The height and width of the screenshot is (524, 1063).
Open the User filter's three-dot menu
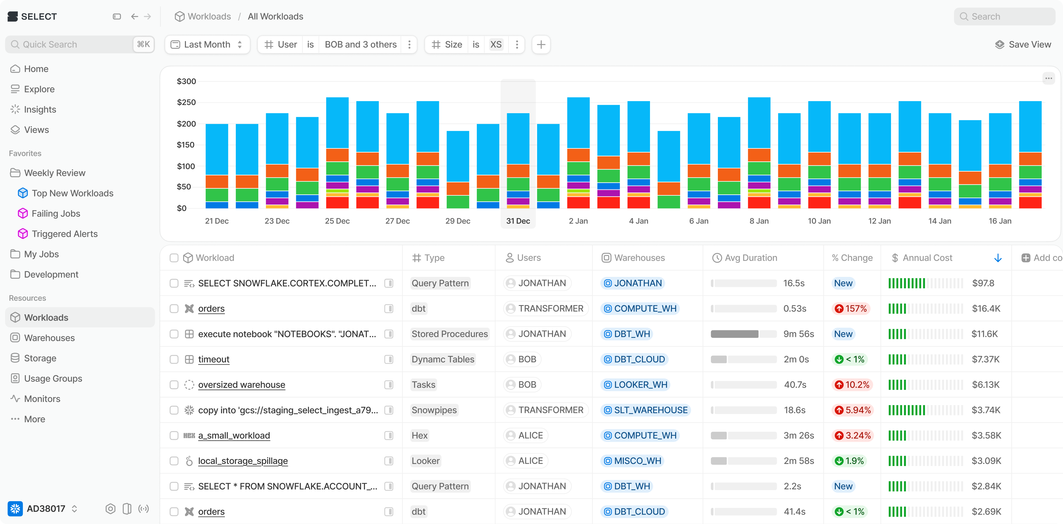tap(409, 45)
